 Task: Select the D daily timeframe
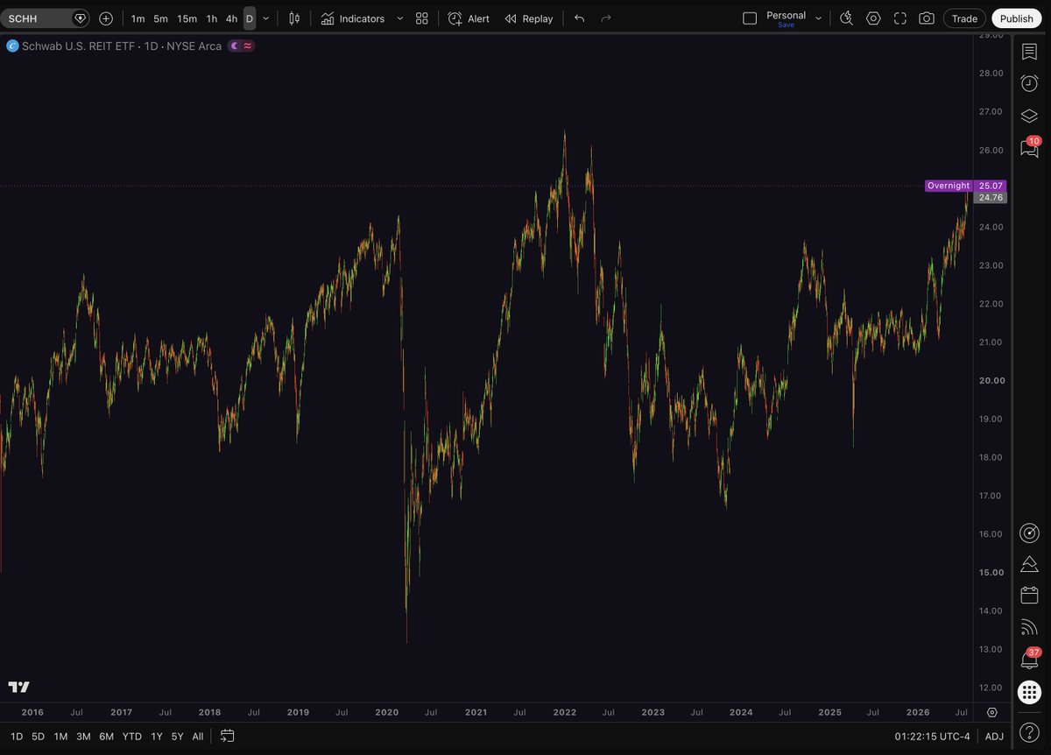click(250, 18)
